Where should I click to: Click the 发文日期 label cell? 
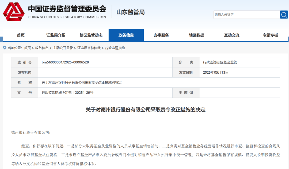[186, 73]
